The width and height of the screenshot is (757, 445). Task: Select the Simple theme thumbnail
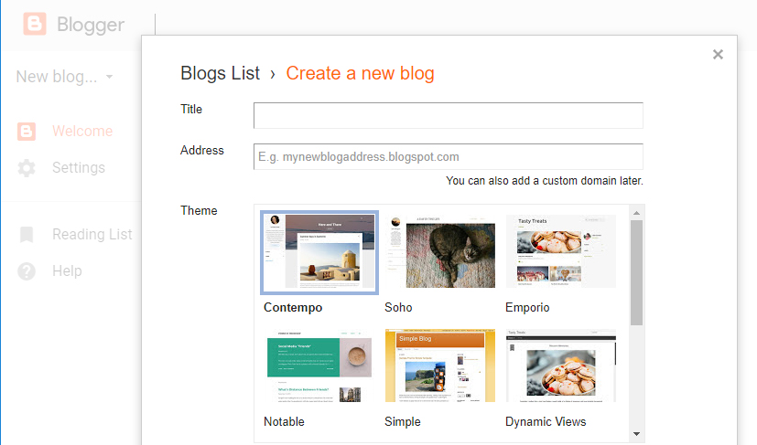pos(440,366)
